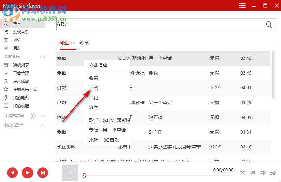Open the MV section
This screenshot has height=182, width=281.
[x=16, y=40]
